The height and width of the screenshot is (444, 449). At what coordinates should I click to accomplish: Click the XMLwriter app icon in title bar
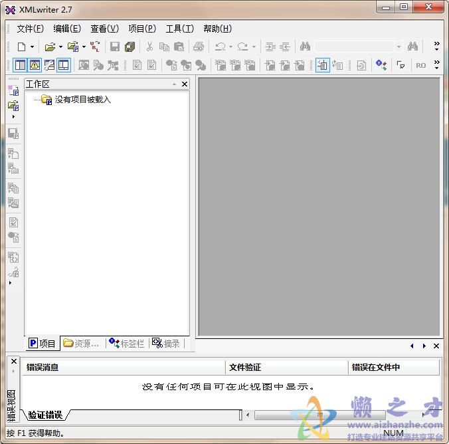coord(11,10)
